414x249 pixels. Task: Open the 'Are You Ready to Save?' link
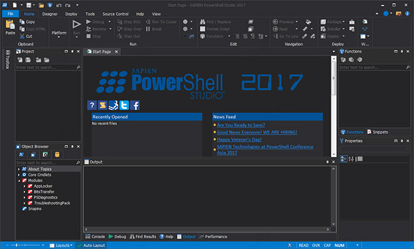[x=241, y=125]
